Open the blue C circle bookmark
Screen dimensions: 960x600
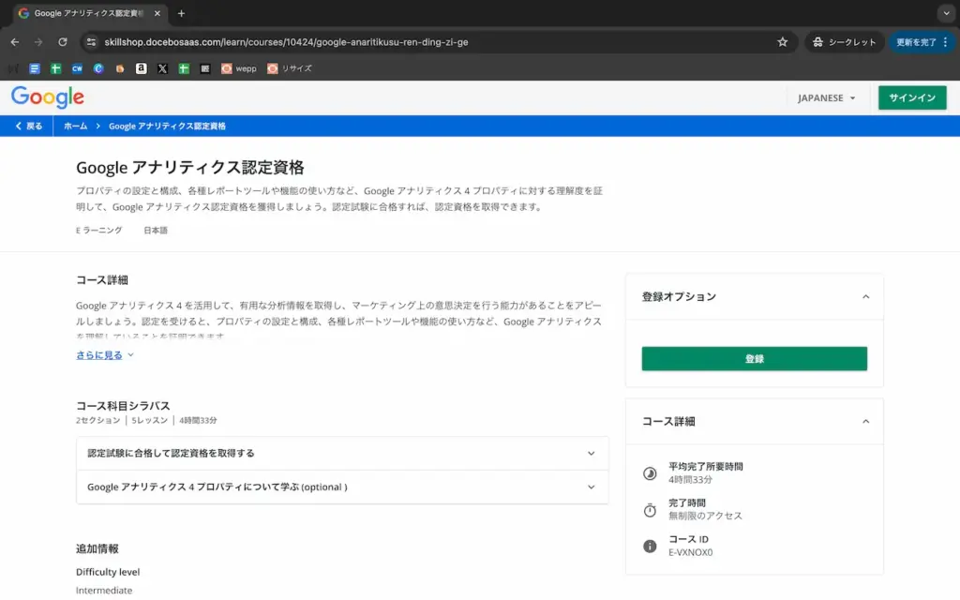98,68
